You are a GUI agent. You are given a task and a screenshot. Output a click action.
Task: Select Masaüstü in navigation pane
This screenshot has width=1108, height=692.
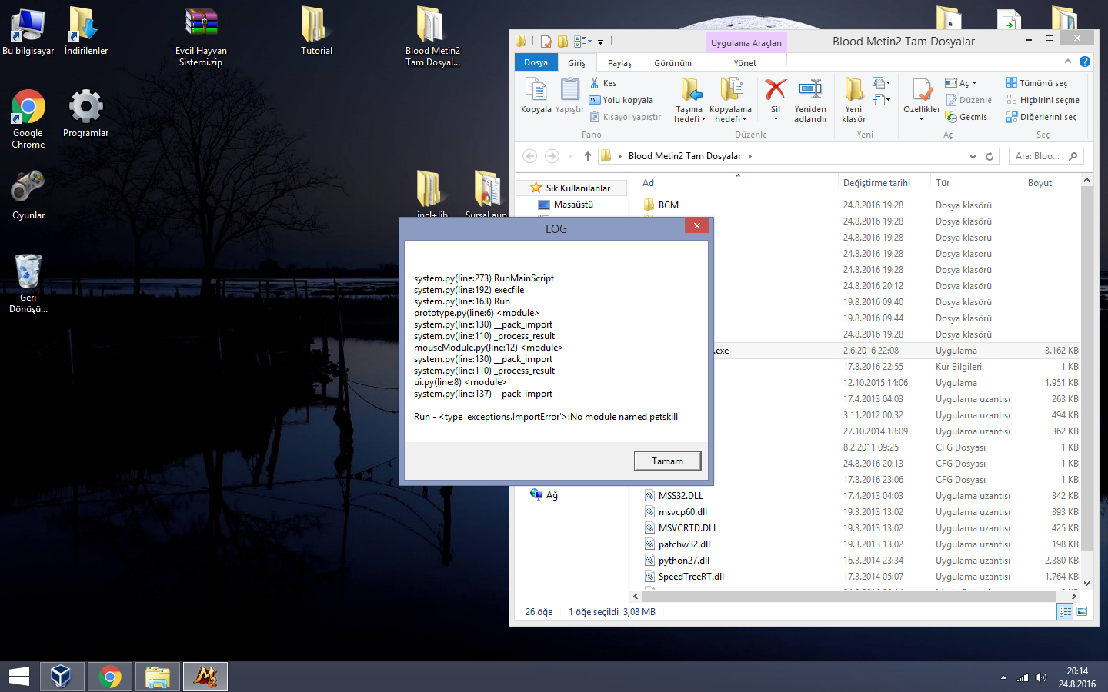coord(572,205)
